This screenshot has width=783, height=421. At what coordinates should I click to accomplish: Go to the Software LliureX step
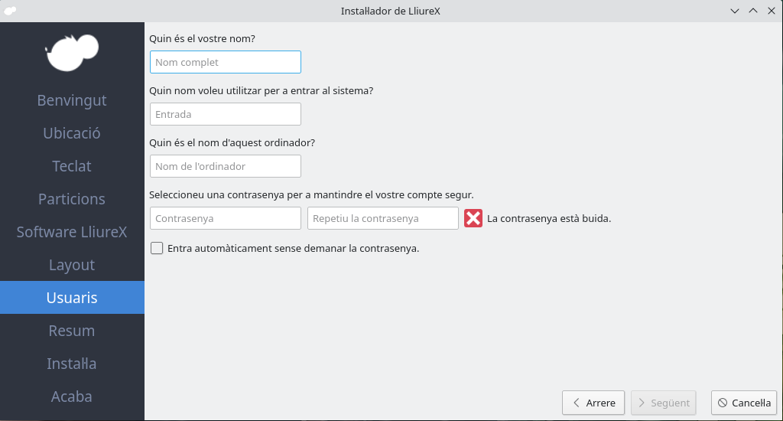tap(72, 232)
